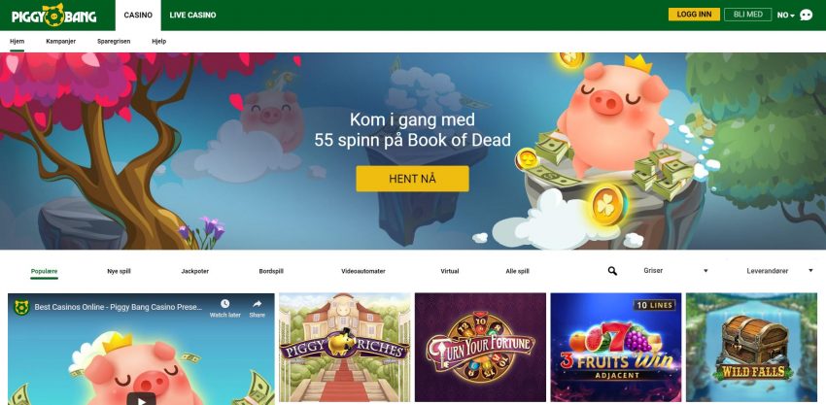The height and width of the screenshot is (405, 826).
Task: Click the HENT NÅ banner button
Action: coord(412,179)
